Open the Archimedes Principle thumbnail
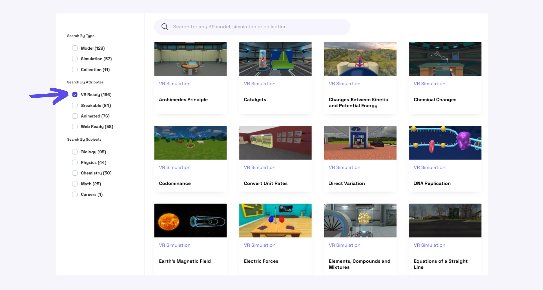The width and height of the screenshot is (543, 290). pos(190,59)
